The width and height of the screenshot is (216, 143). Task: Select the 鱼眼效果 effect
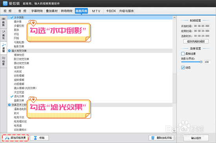tap(19, 100)
